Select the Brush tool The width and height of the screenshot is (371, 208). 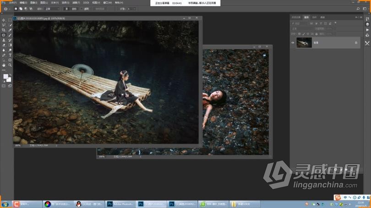point(10,35)
